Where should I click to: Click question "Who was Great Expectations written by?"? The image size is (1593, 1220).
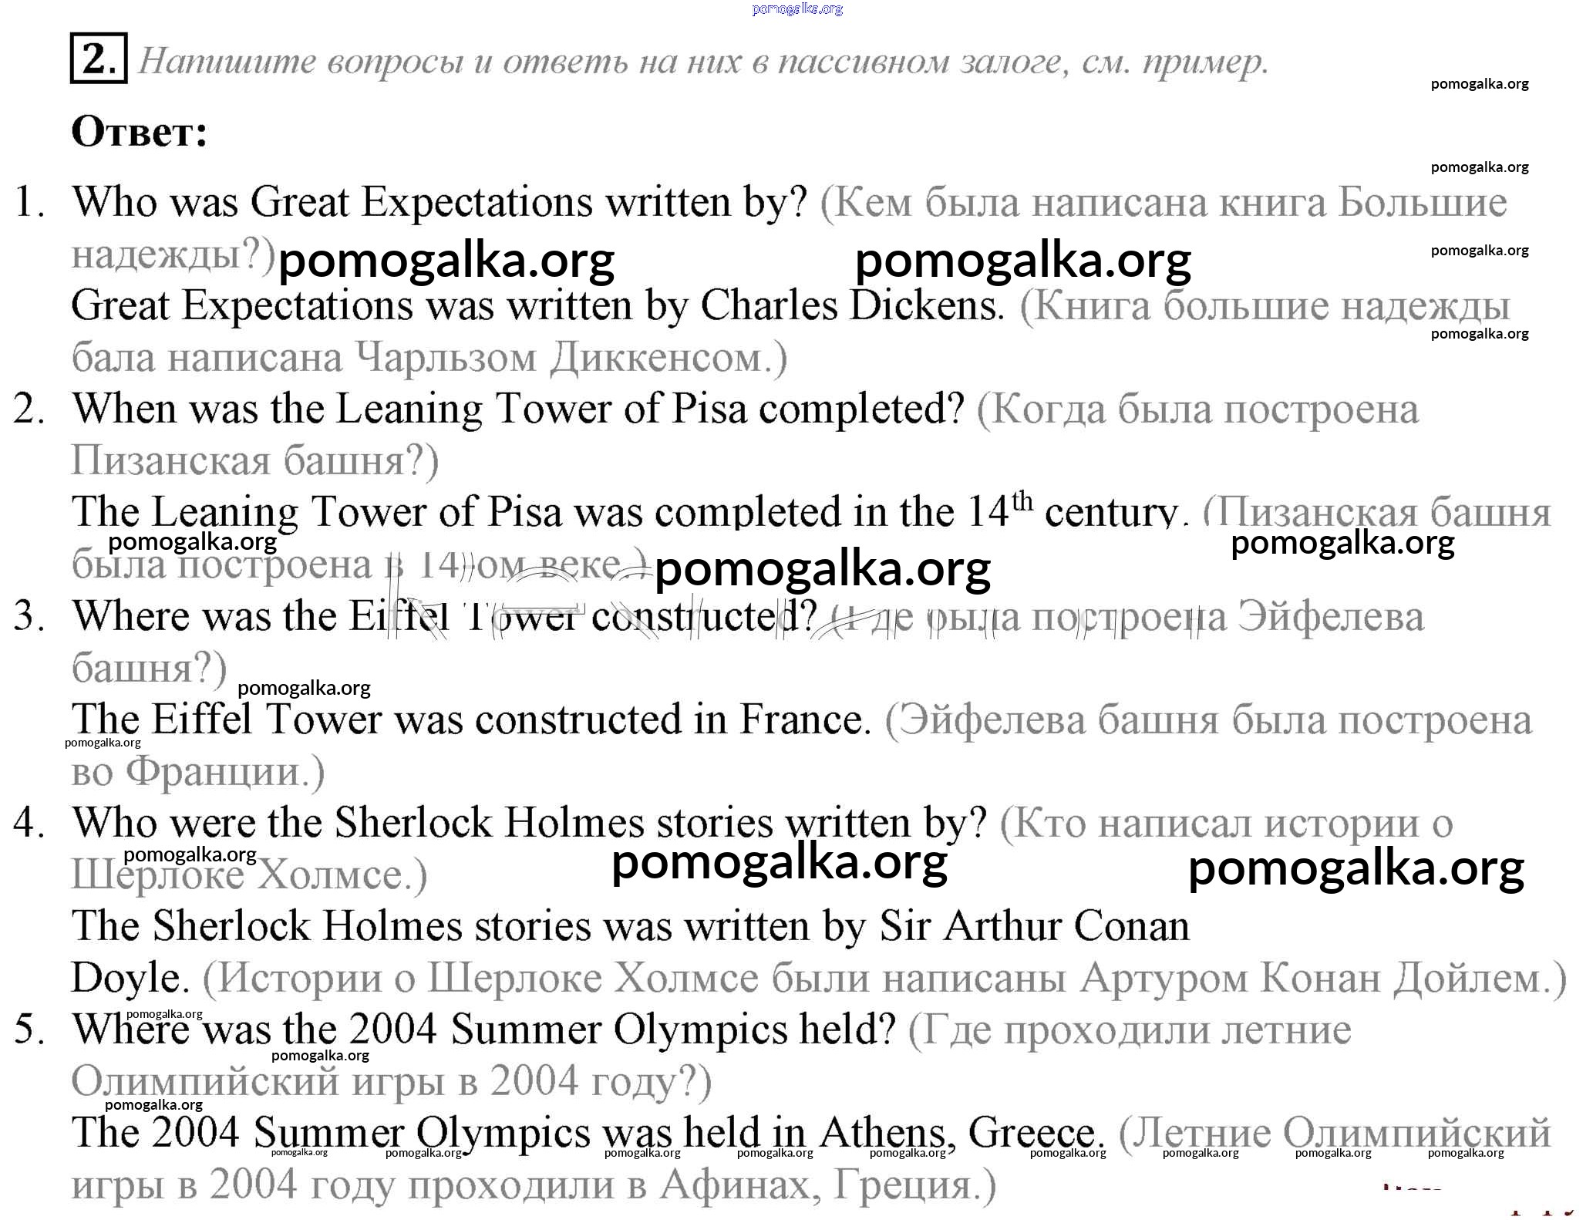tap(440, 203)
